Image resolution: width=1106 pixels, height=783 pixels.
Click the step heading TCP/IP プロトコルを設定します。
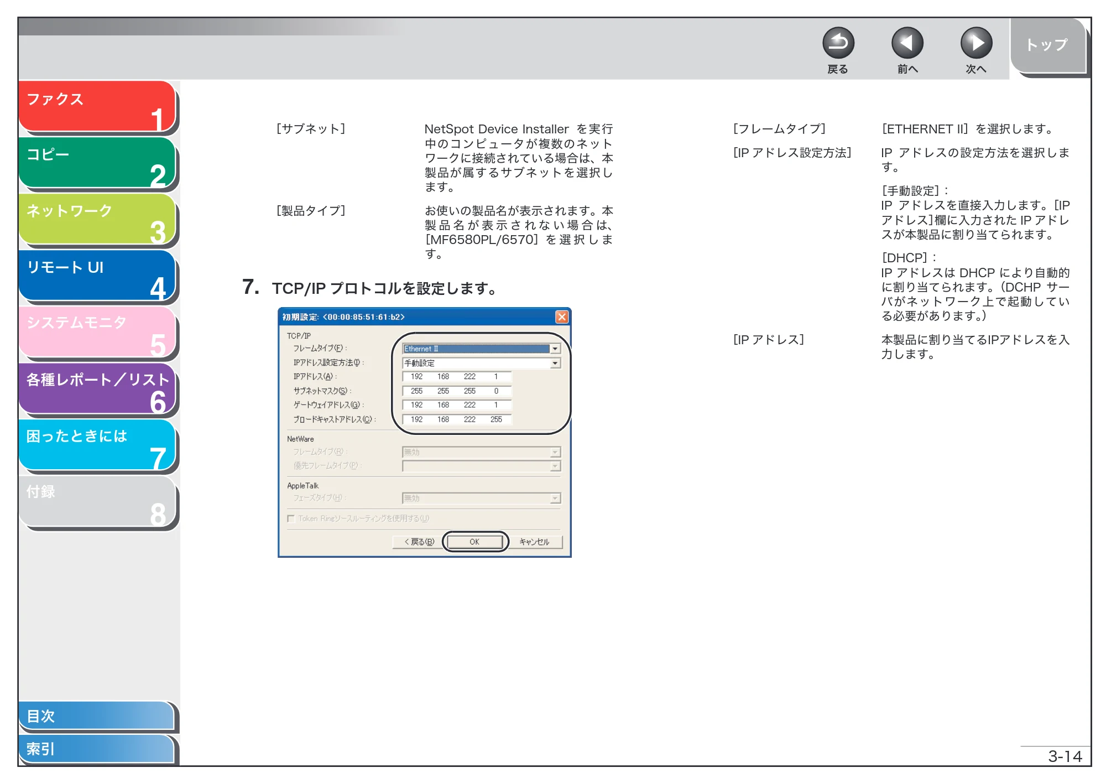[x=384, y=288]
